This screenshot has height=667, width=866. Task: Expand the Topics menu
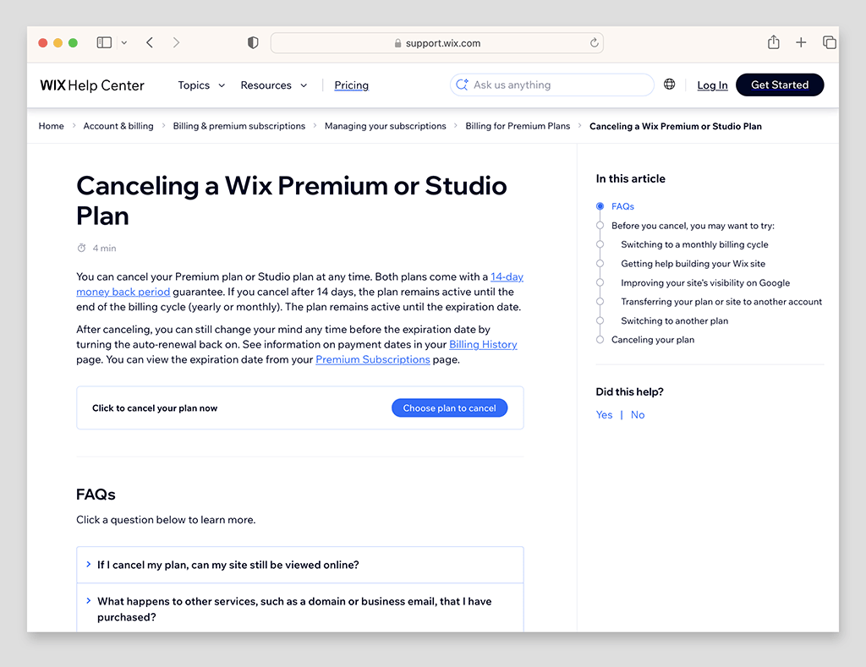[x=201, y=85]
